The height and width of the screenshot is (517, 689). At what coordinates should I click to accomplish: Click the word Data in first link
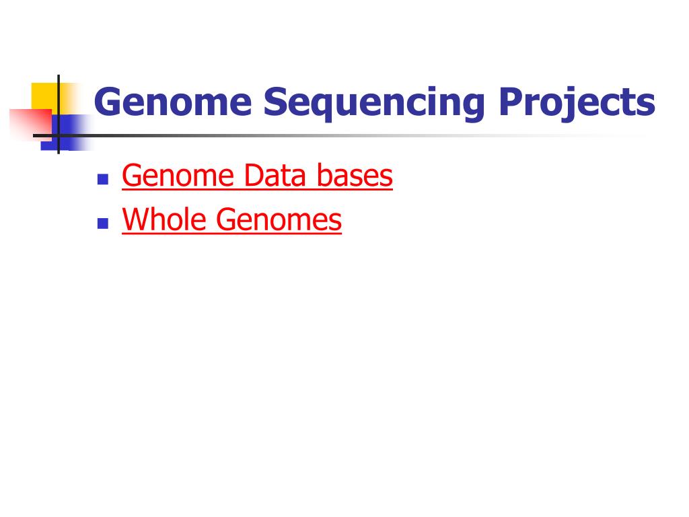coord(275,176)
